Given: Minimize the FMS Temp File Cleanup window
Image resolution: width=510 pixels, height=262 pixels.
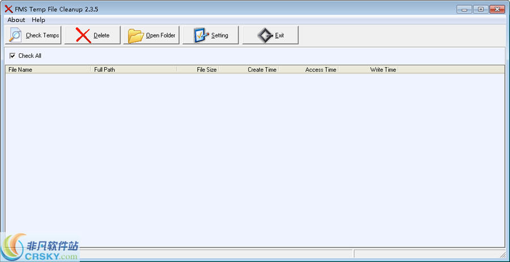Looking at the screenshot, I should 464,10.
